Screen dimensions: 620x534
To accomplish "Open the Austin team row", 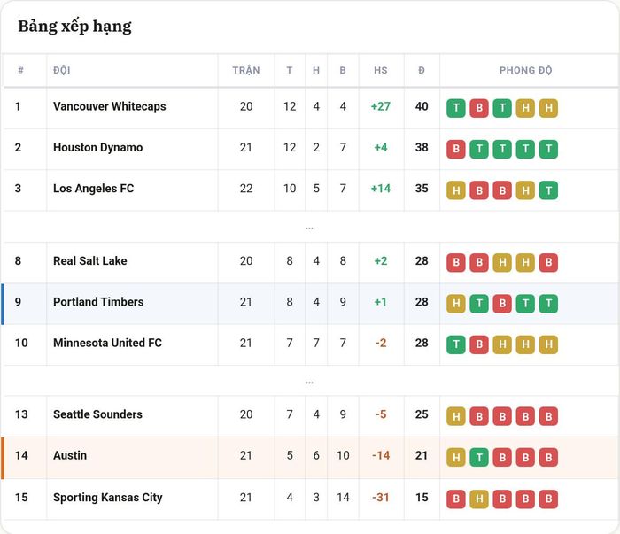I will [310, 457].
